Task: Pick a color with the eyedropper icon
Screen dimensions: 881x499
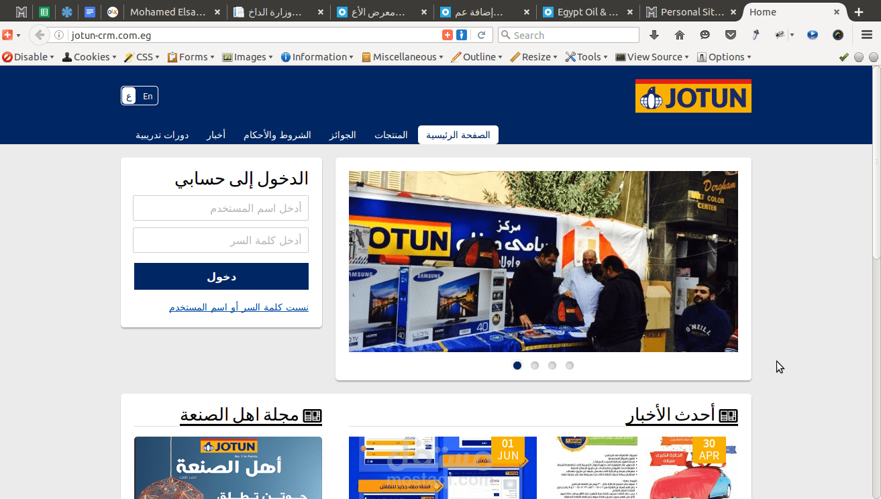Action: [756, 34]
